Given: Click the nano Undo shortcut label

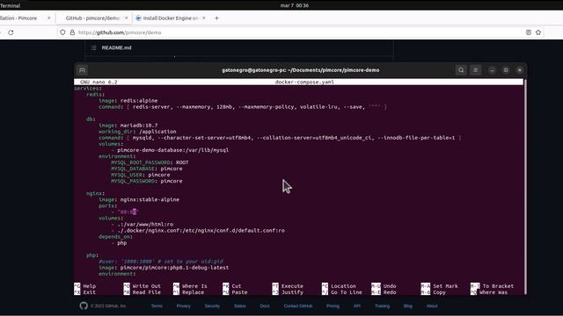Looking at the screenshot, I should coord(390,286).
